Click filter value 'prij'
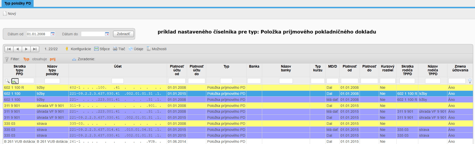This screenshot has width=475, height=144. (x=53, y=59)
